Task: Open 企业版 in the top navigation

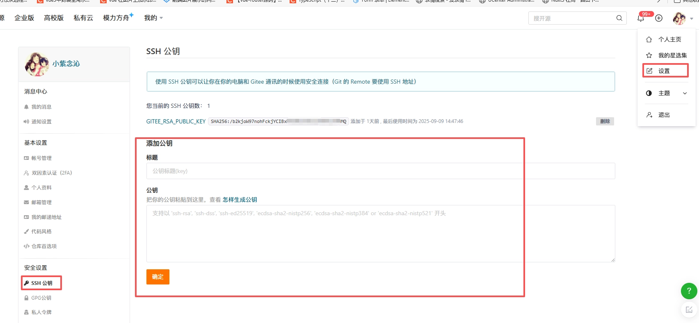Action: (x=24, y=18)
